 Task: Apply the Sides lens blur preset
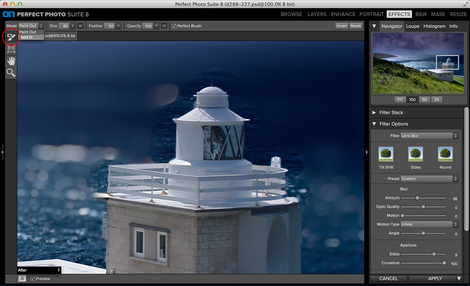coord(415,154)
